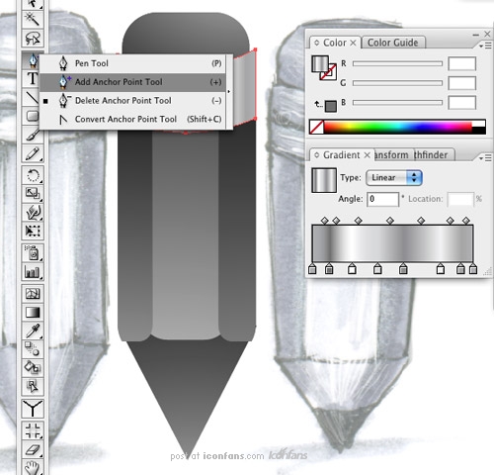
Task: Pick the Gradient tool in toolbar
Action: (33, 312)
